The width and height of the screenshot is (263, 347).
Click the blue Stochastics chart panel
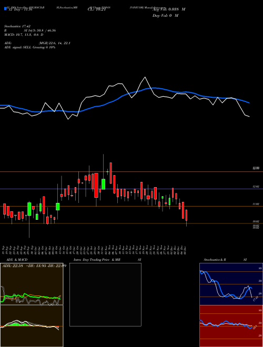231,284
